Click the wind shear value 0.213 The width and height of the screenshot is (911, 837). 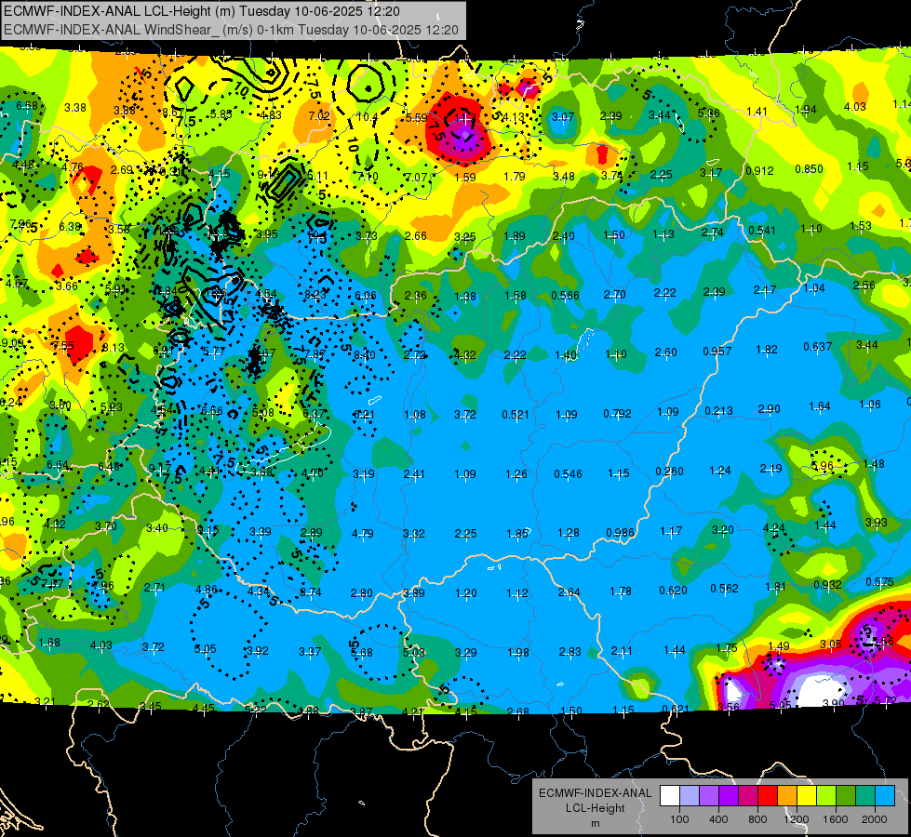pyautogui.click(x=718, y=411)
